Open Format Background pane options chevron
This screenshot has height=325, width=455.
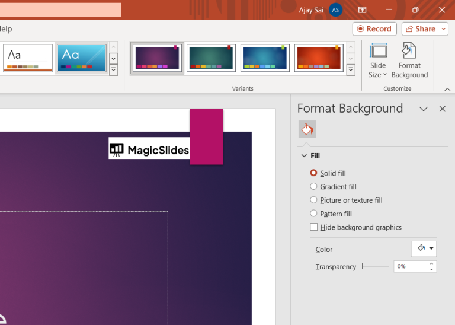[424, 109]
